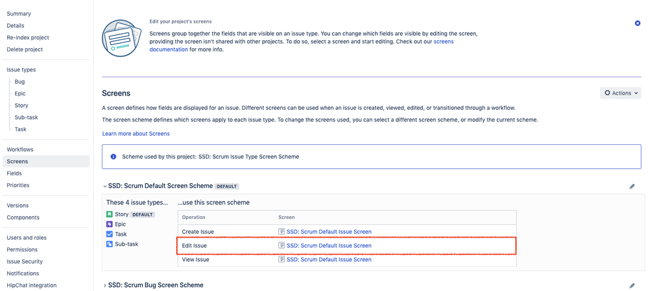Viewport: 648px width, 291px height.
Task: Click the gear icon in the Actions button
Action: coord(607,93)
